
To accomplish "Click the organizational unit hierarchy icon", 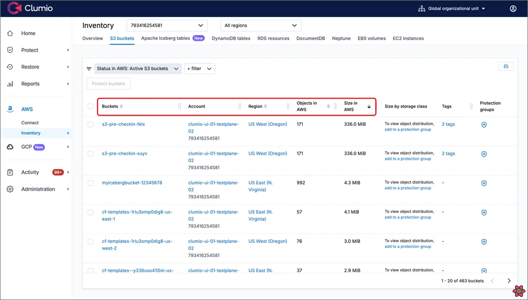I will (422, 8).
